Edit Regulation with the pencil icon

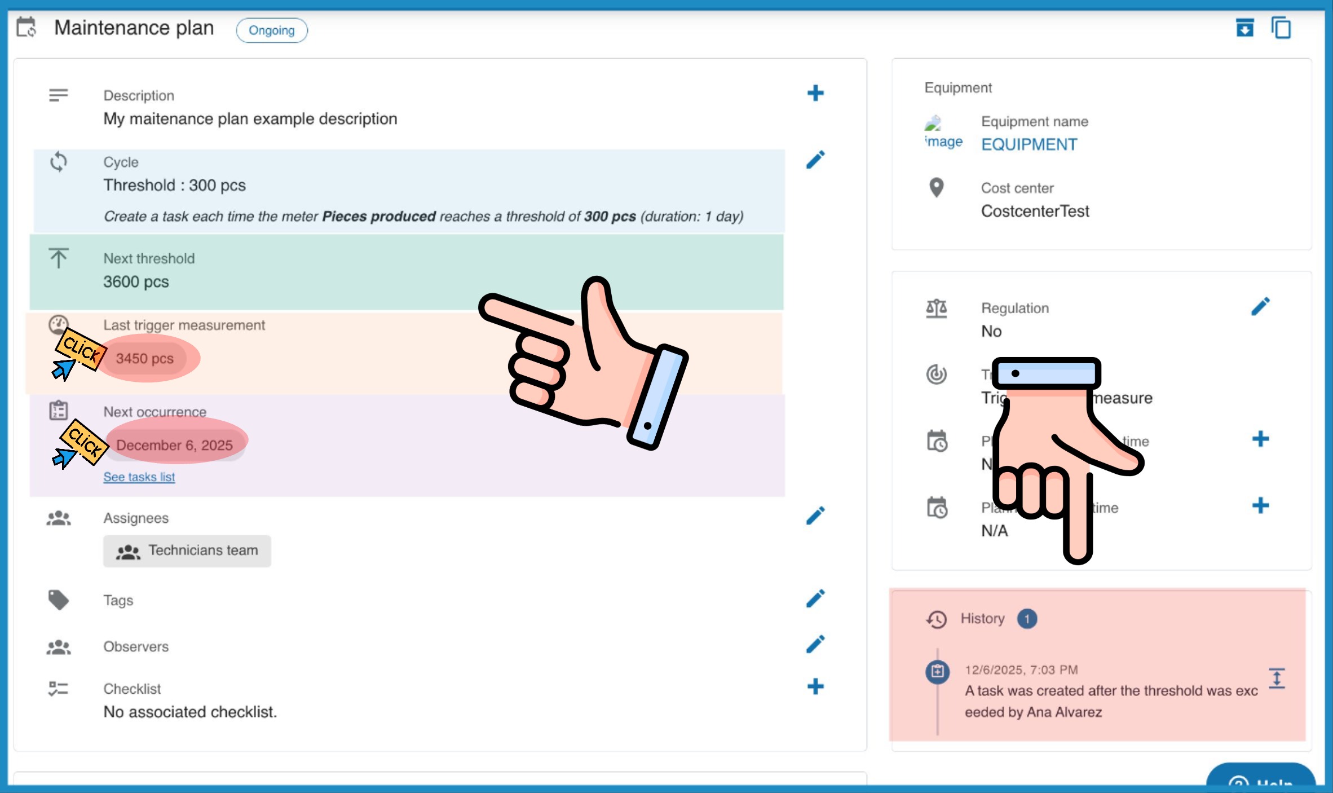pos(1260,307)
